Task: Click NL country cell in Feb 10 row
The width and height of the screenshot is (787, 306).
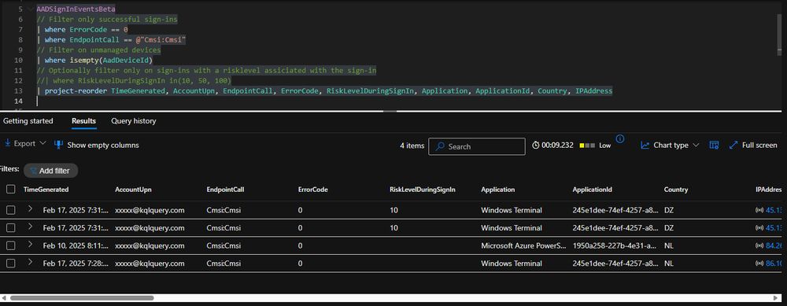Action: point(669,245)
